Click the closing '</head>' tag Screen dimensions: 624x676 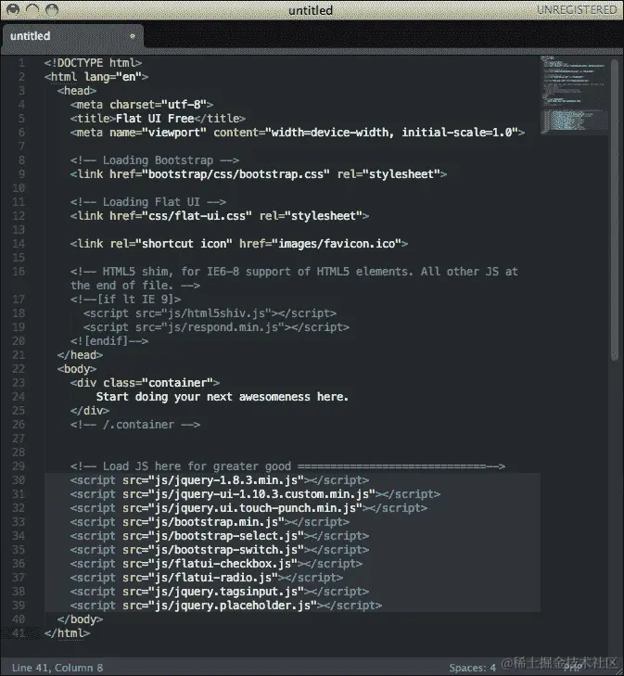click(80, 355)
